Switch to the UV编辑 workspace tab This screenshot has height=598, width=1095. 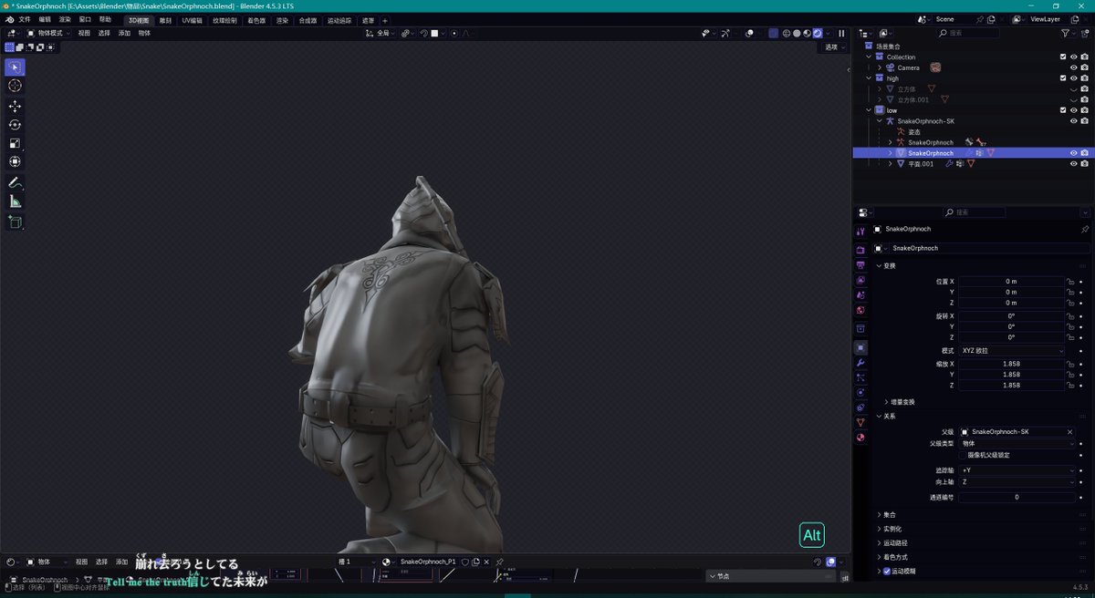coord(193,19)
